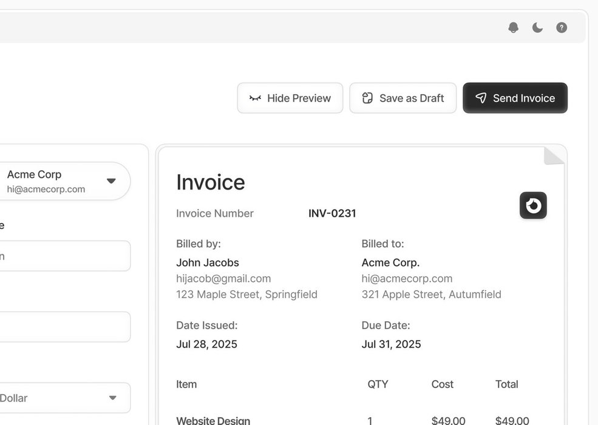The width and height of the screenshot is (598, 425).
Task: Click the QTY column header
Action: (378, 384)
